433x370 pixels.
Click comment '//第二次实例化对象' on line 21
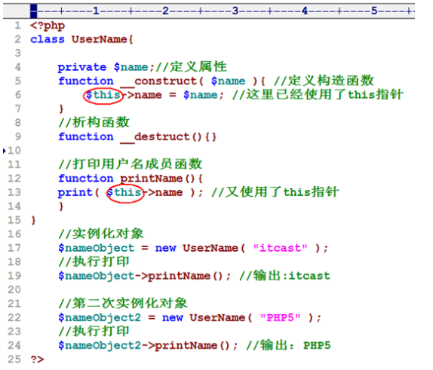click(123, 303)
